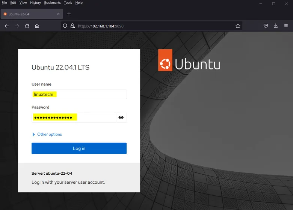Open the Edit menu

(13, 3)
